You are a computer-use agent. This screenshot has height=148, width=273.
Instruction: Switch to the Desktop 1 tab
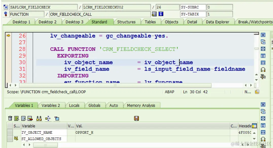point(21,22)
